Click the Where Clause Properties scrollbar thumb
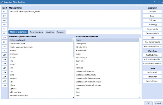This screenshot has height=105, width=163. [140, 62]
